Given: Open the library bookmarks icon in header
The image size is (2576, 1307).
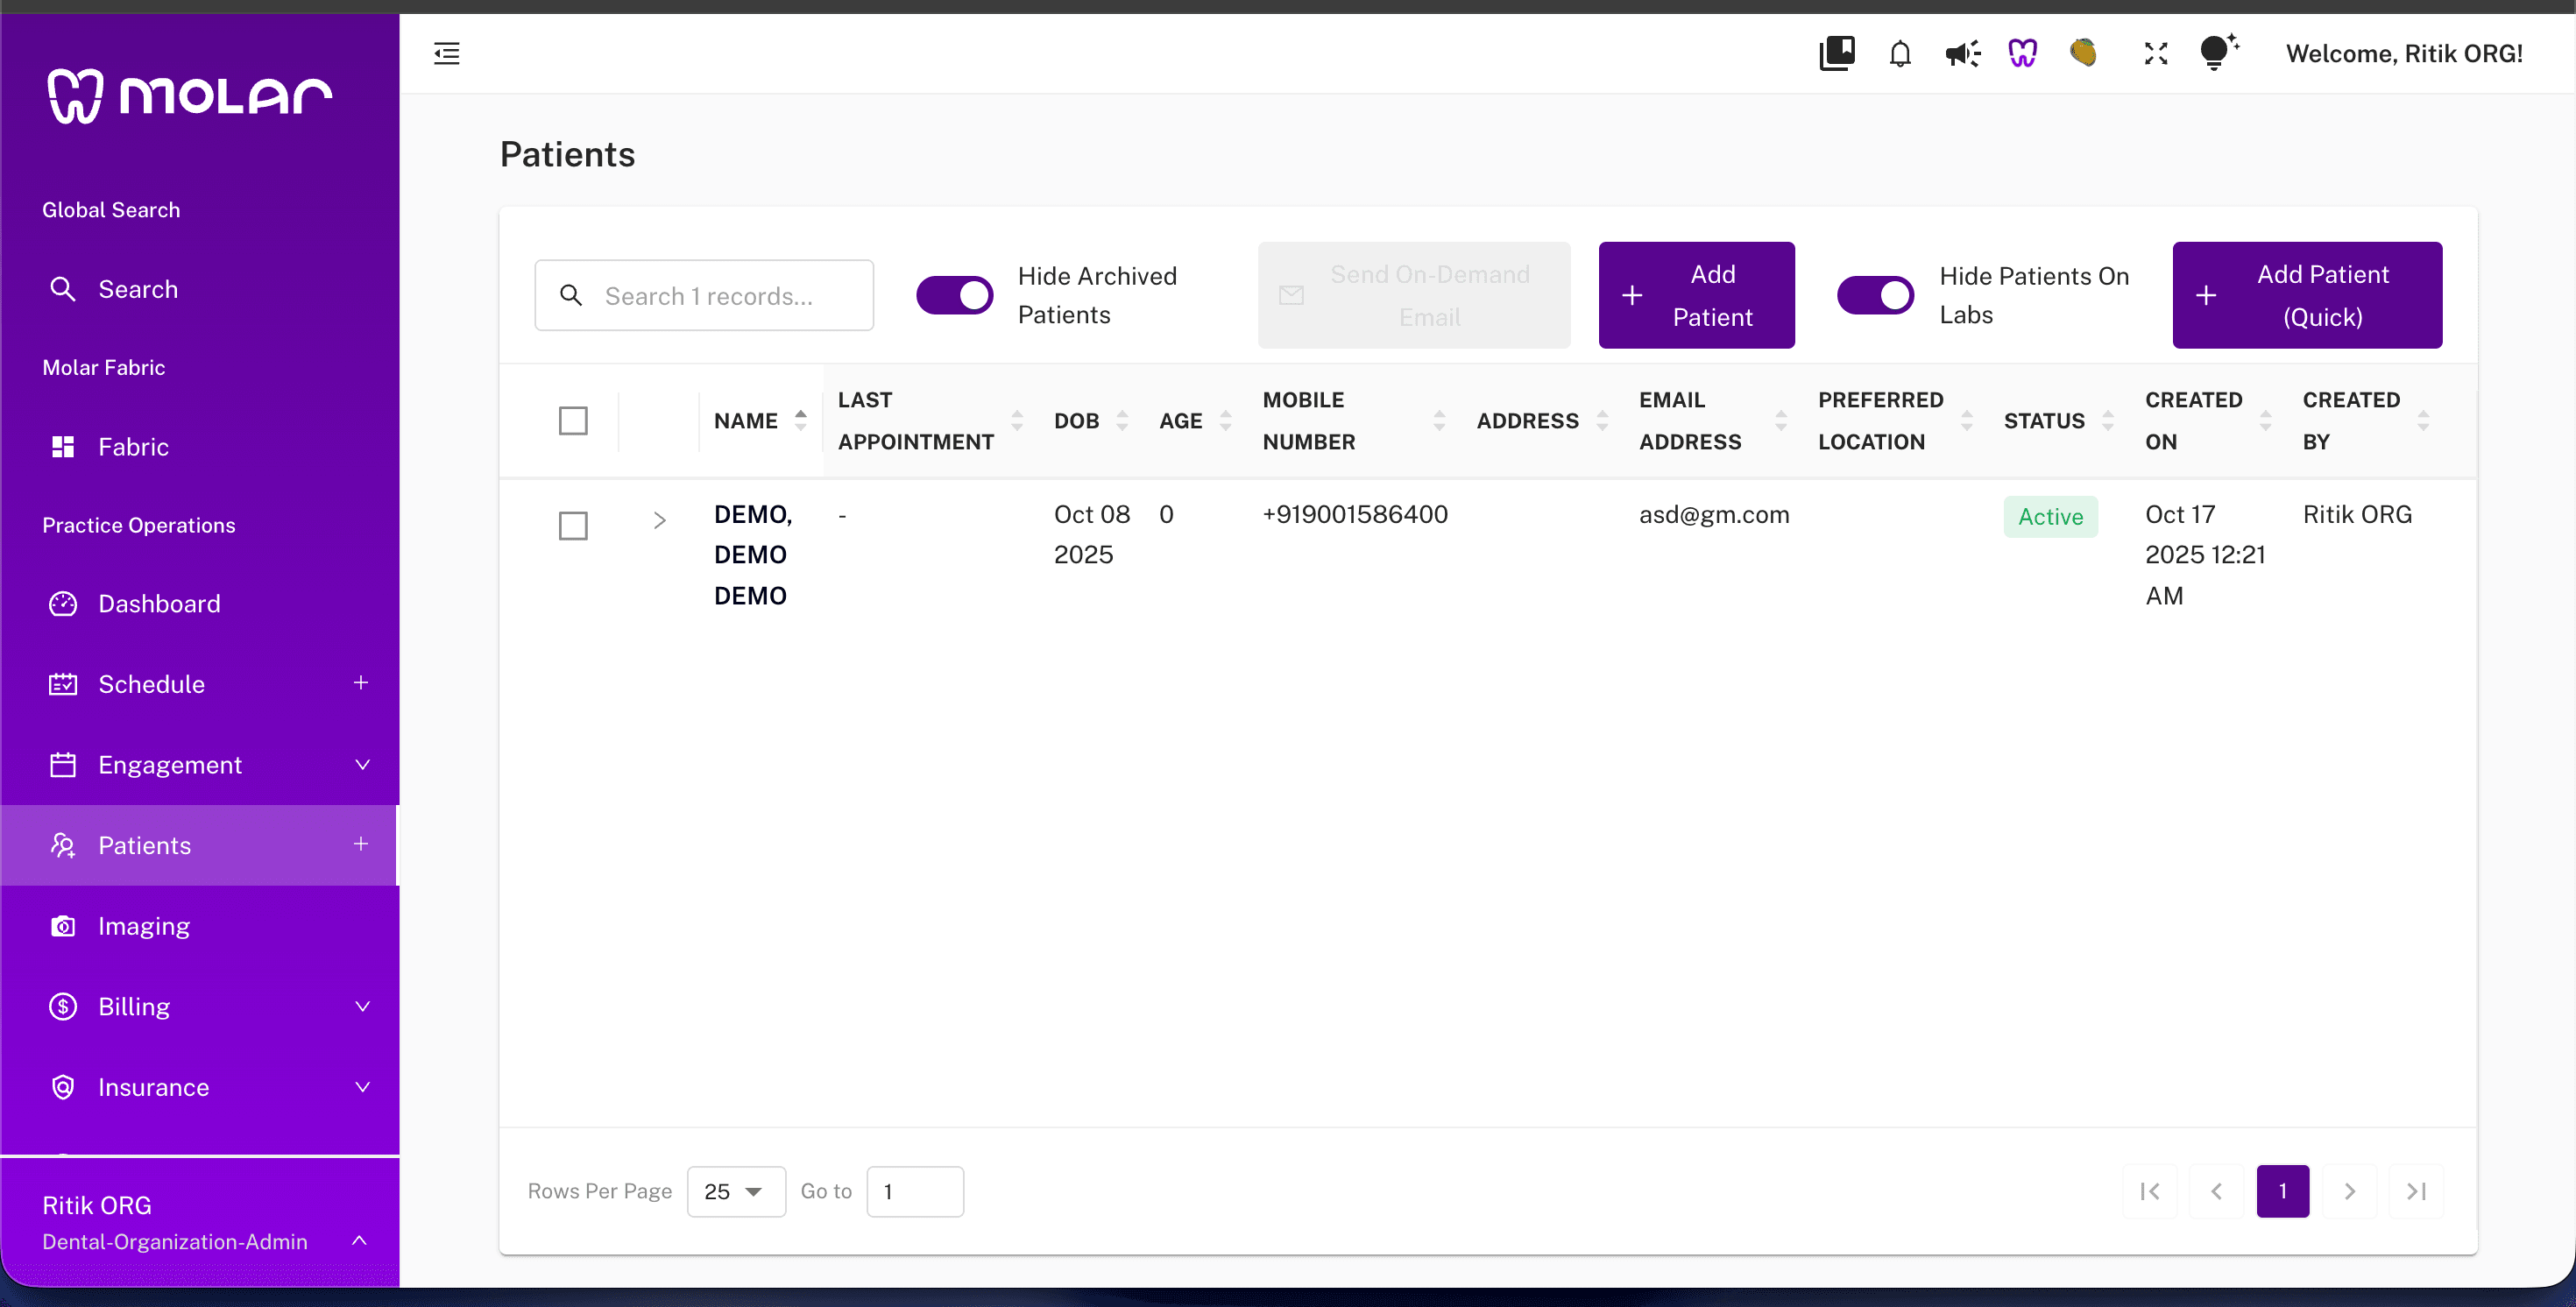Looking at the screenshot, I should (x=1837, y=53).
